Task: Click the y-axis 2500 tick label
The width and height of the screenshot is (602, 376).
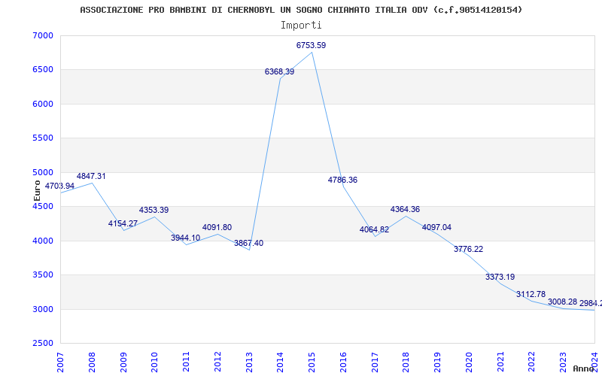Action: click(41, 344)
